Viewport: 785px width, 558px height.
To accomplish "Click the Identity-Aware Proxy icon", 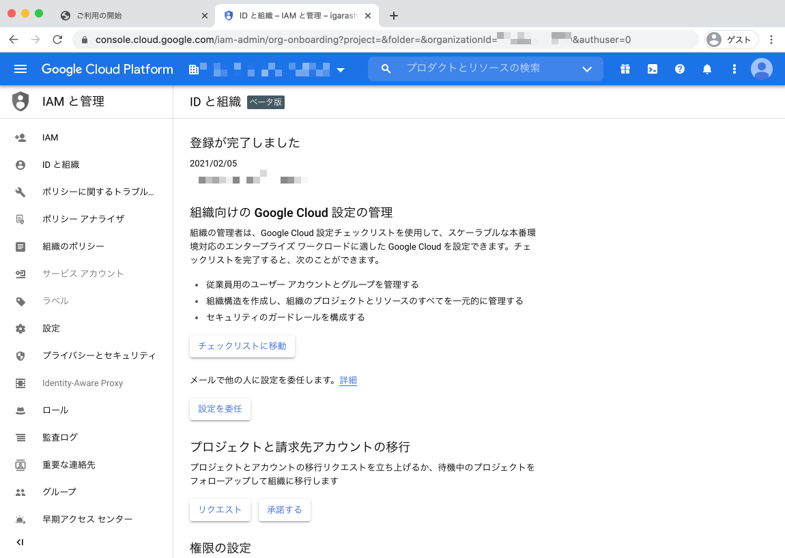I will point(20,383).
